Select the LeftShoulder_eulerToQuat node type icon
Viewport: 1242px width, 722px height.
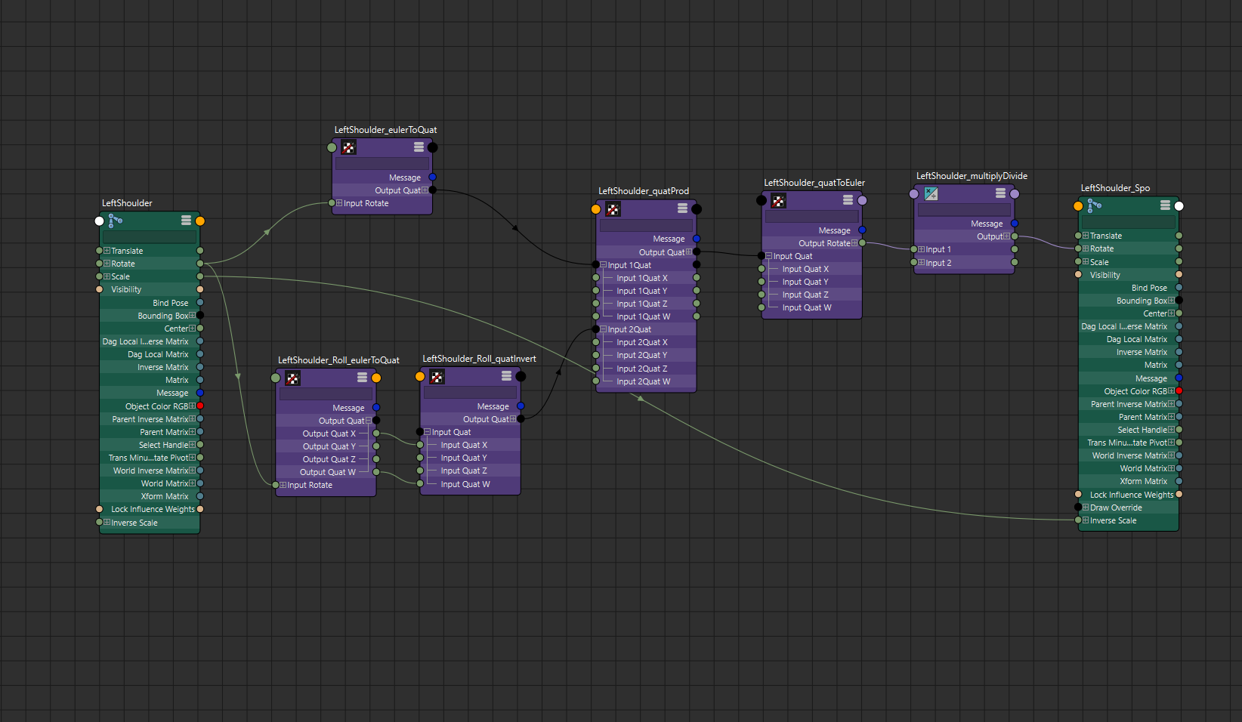[348, 147]
